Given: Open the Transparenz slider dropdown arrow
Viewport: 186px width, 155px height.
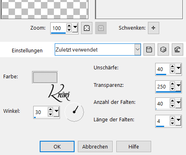Looking at the screenshot, I should tap(178, 86).
